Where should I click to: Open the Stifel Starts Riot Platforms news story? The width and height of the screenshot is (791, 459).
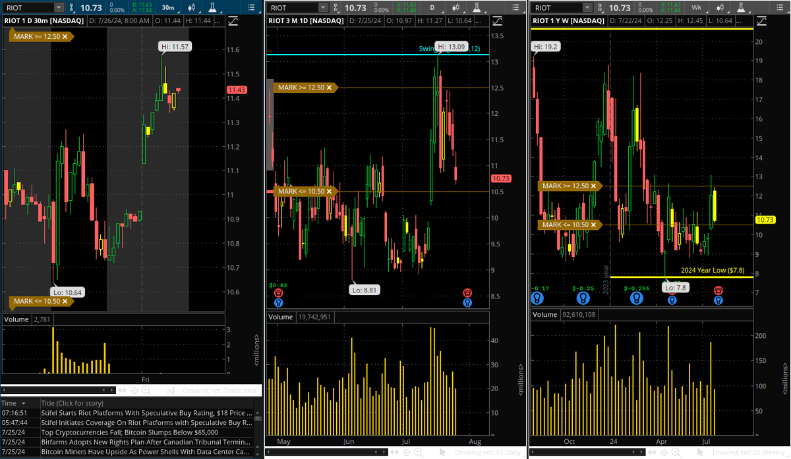pyautogui.click(x=146, y=413)
